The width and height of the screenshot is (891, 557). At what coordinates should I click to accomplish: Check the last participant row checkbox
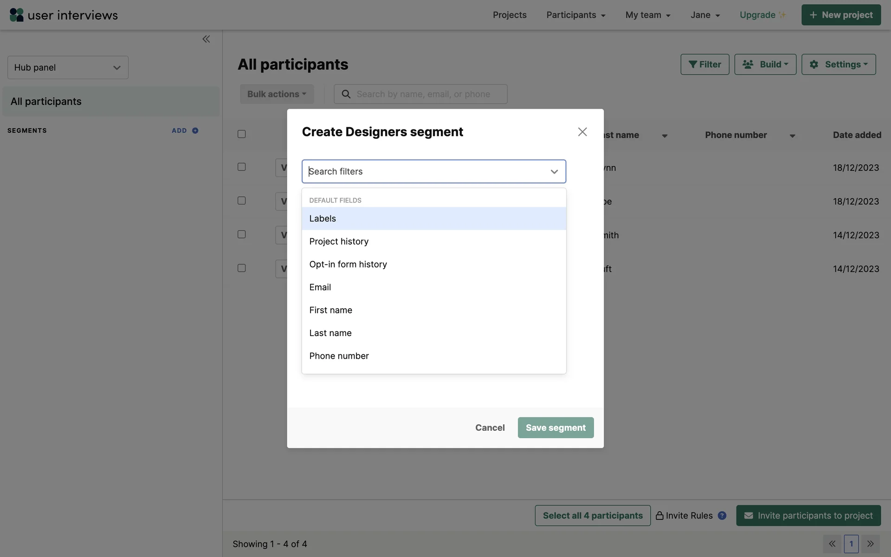pos(242,268)
